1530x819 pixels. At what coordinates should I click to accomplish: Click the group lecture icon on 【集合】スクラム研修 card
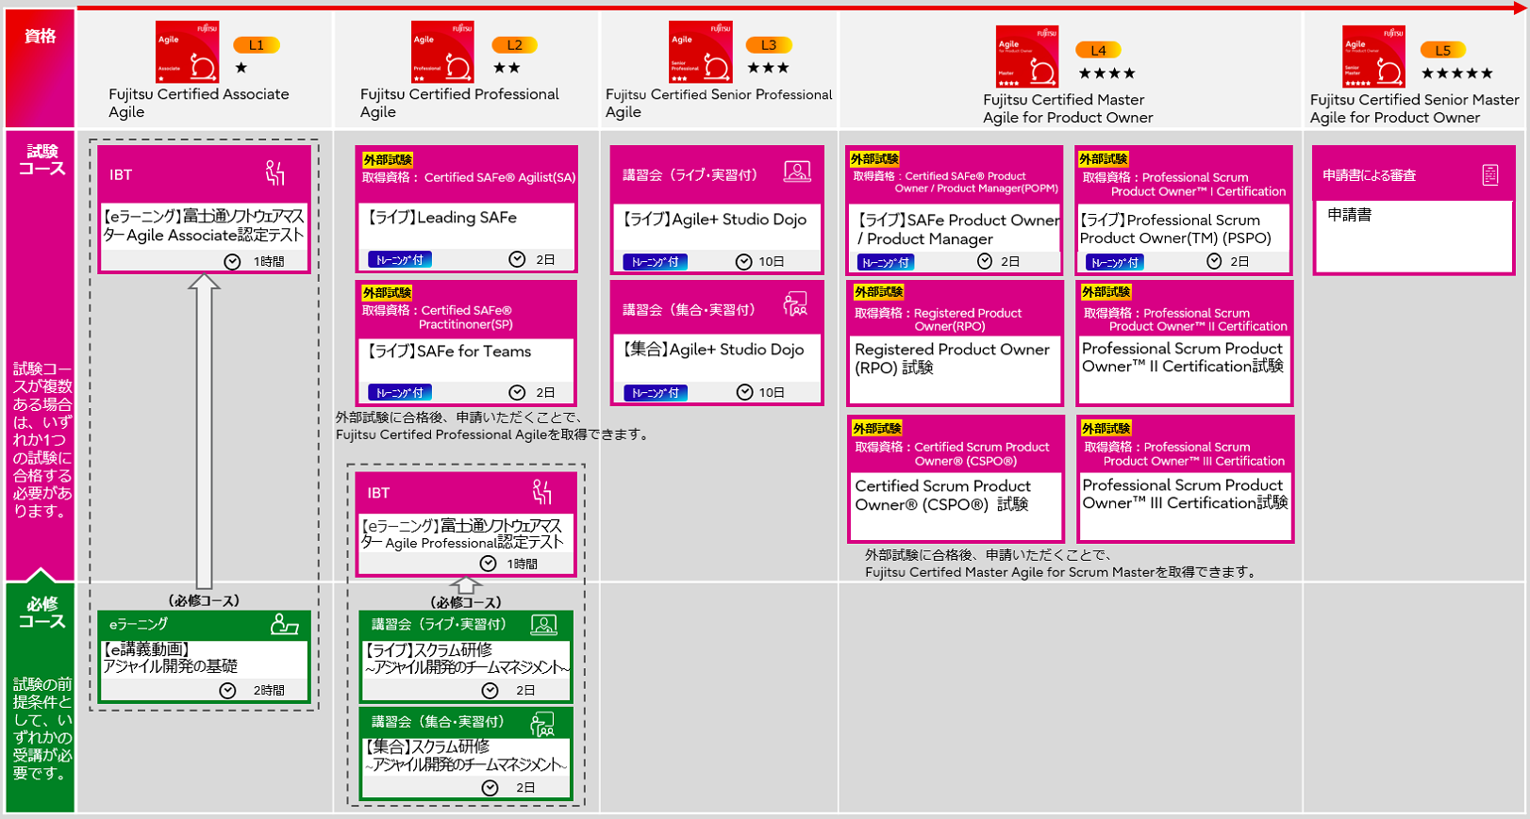542,724
